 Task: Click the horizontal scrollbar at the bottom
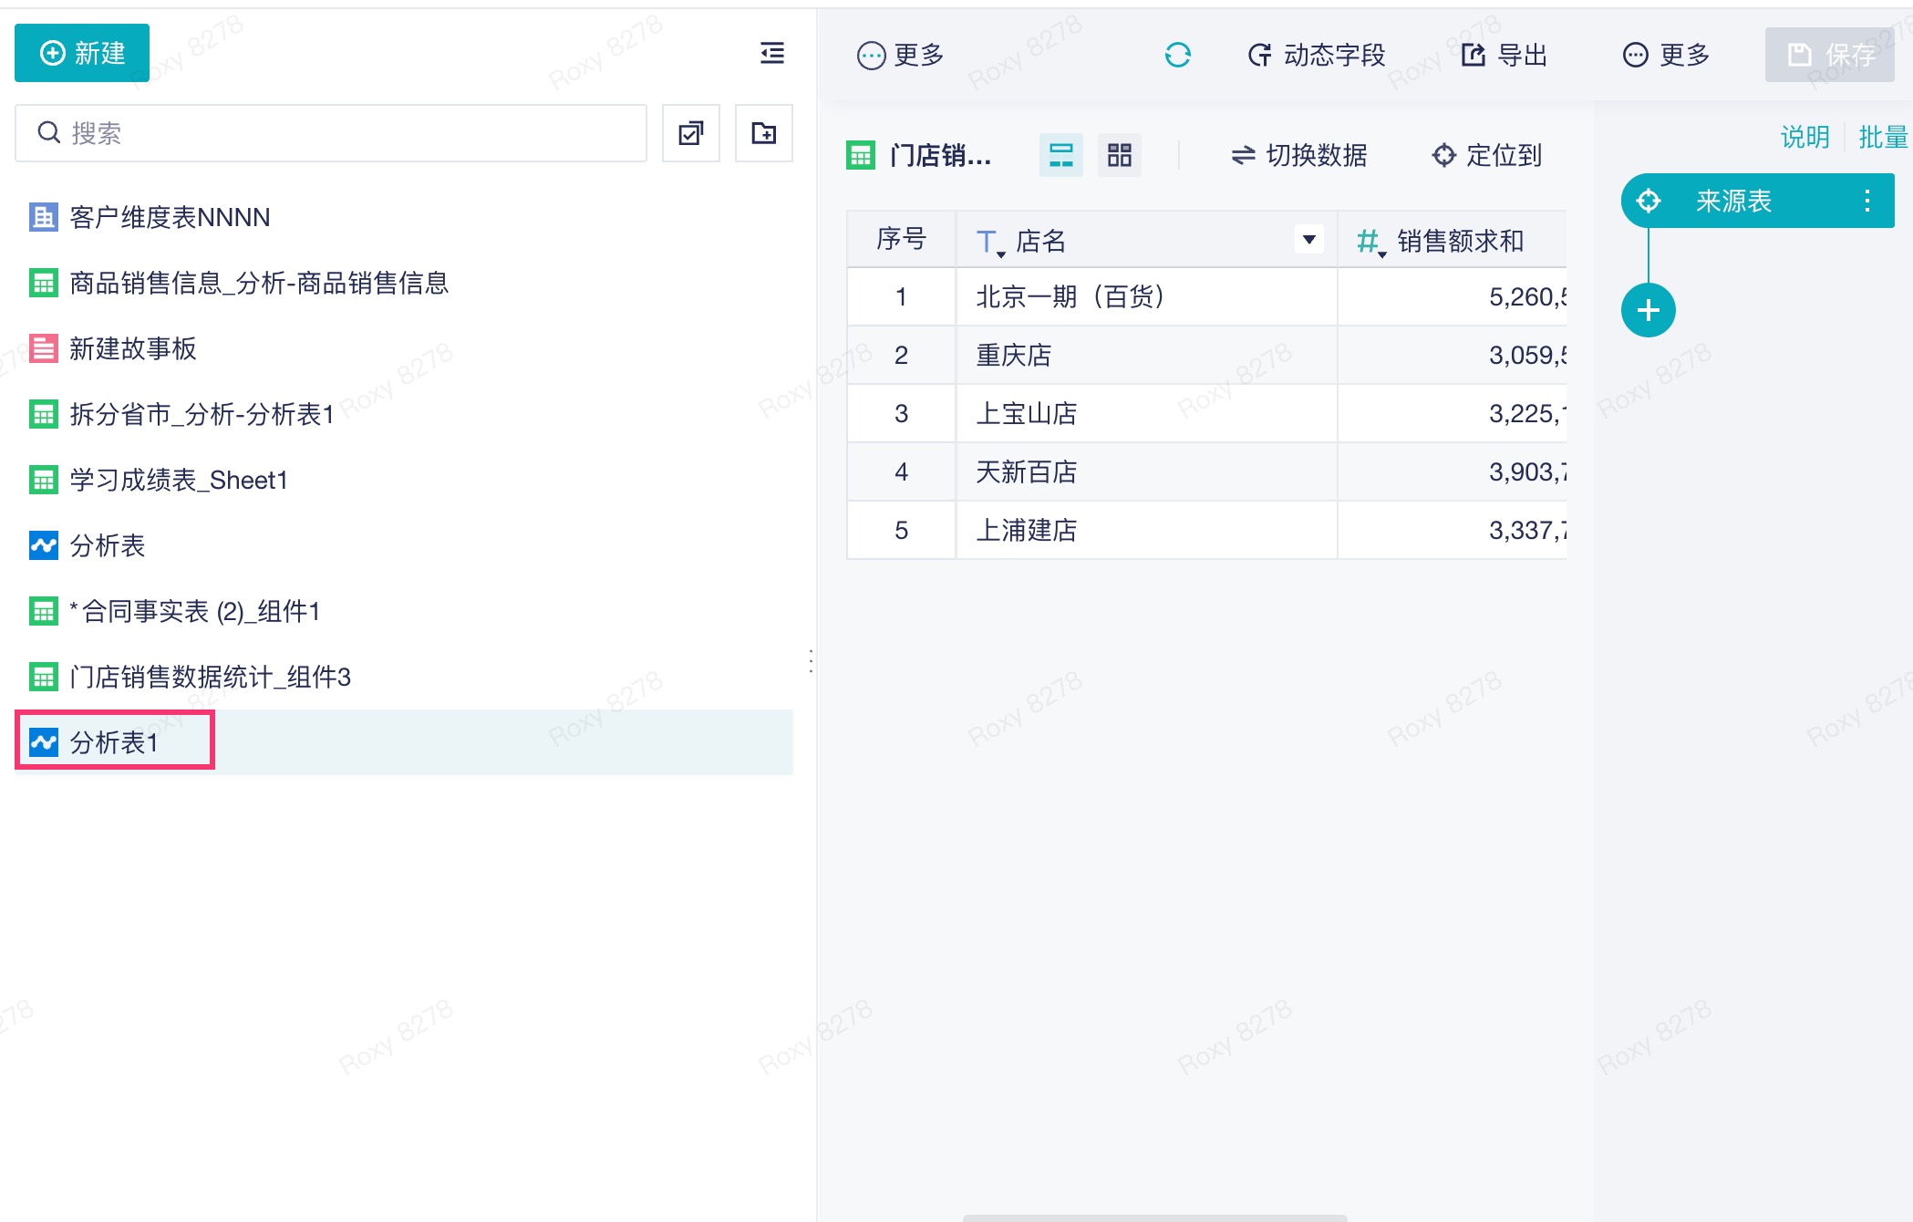pos(1154,1217)
